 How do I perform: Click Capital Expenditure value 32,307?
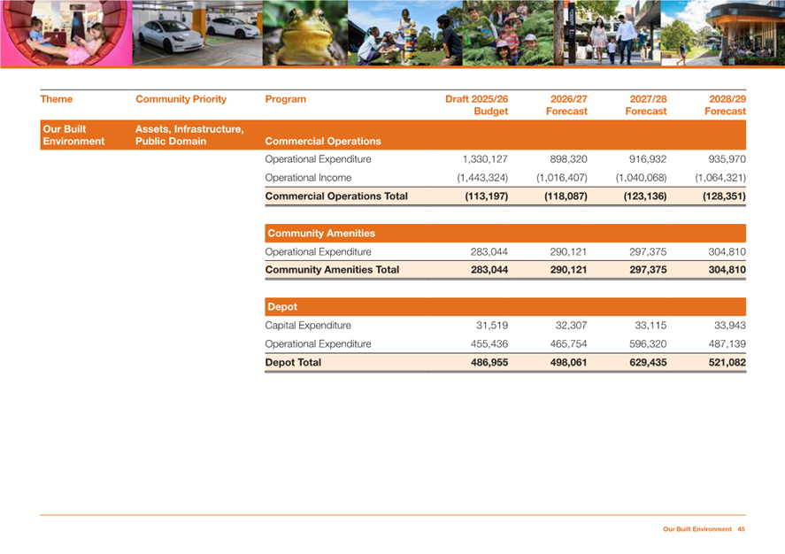pyautogui.click(x=571, y=326)
